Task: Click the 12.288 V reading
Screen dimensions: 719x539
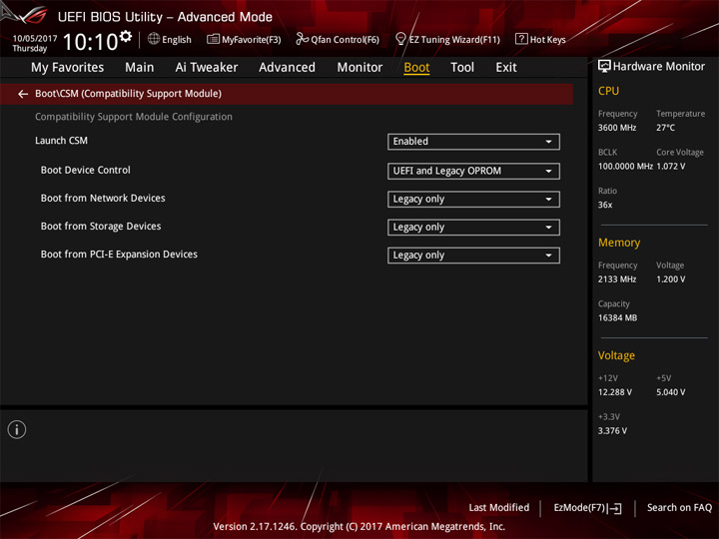Action: click(x=614, y=392)
